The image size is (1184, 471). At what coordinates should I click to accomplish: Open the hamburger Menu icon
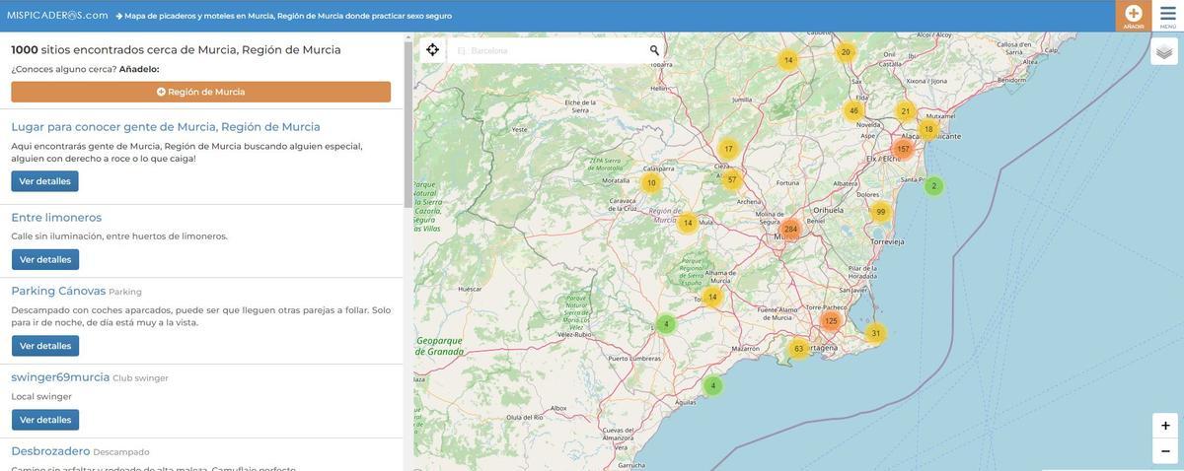click(x=1168, y=14)
